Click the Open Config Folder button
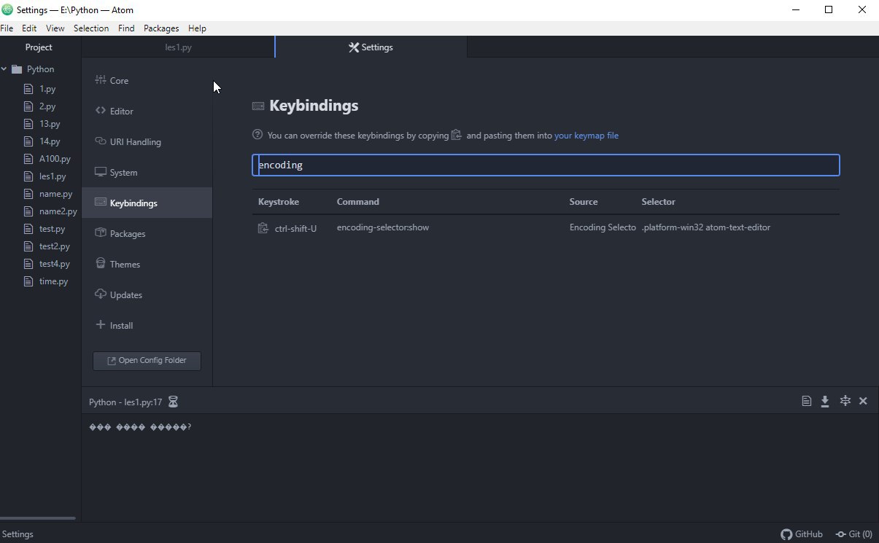This screenshot has width=879, height=543. coord(147,361)
